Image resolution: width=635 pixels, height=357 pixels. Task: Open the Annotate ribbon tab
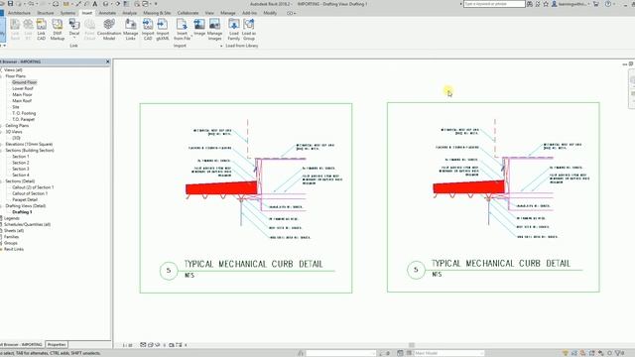[107, 13]
